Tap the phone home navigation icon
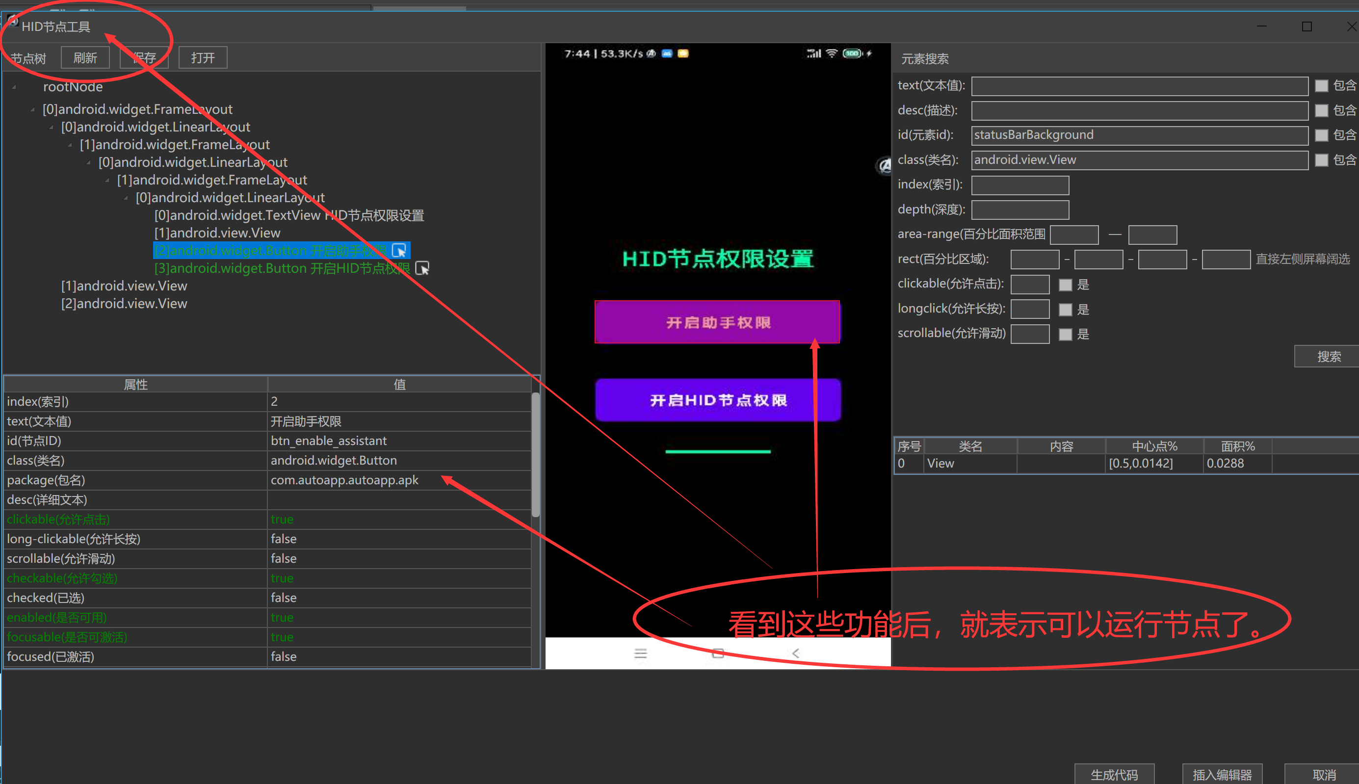 point(718,653)
